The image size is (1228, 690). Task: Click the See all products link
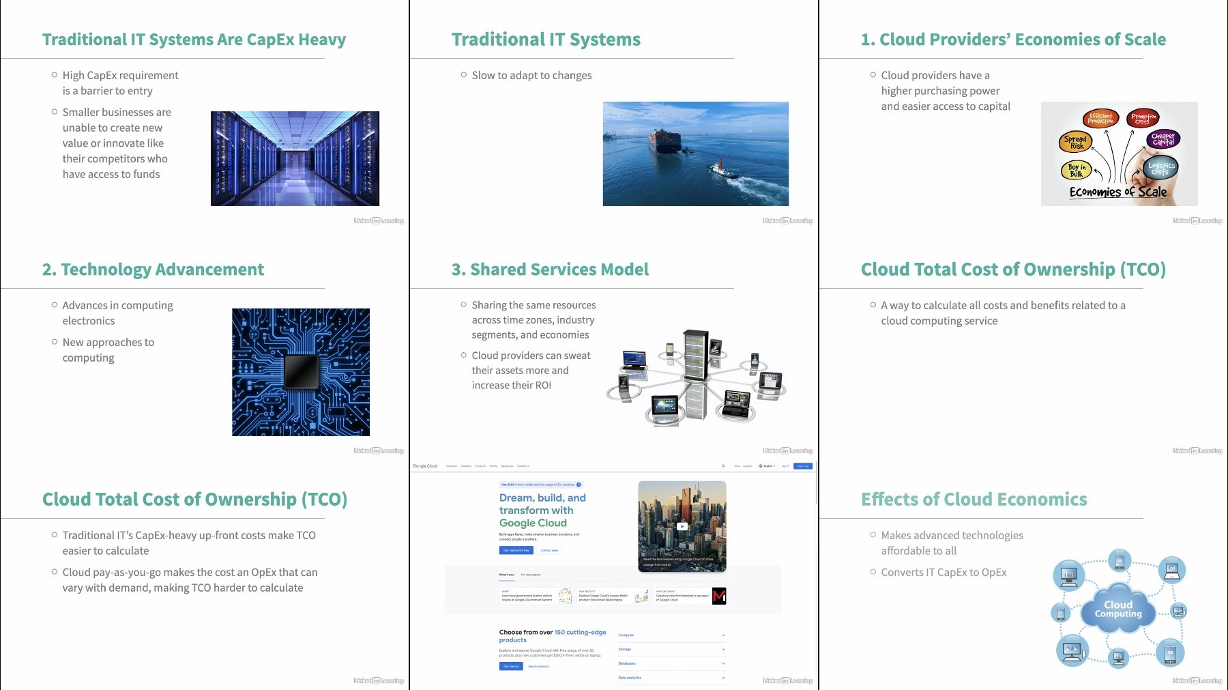tap(538, 666)
